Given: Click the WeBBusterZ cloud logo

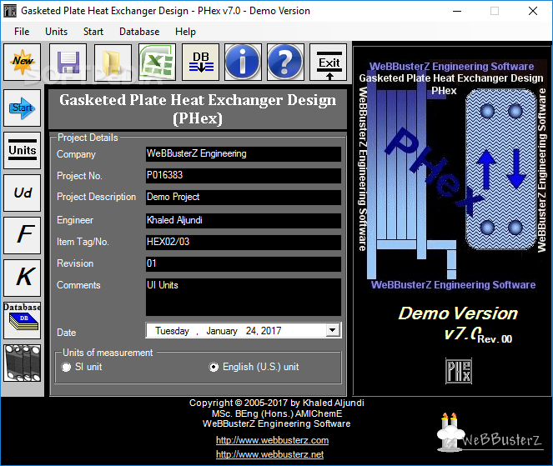Looking at the screenshot, I should click(490, 433).
